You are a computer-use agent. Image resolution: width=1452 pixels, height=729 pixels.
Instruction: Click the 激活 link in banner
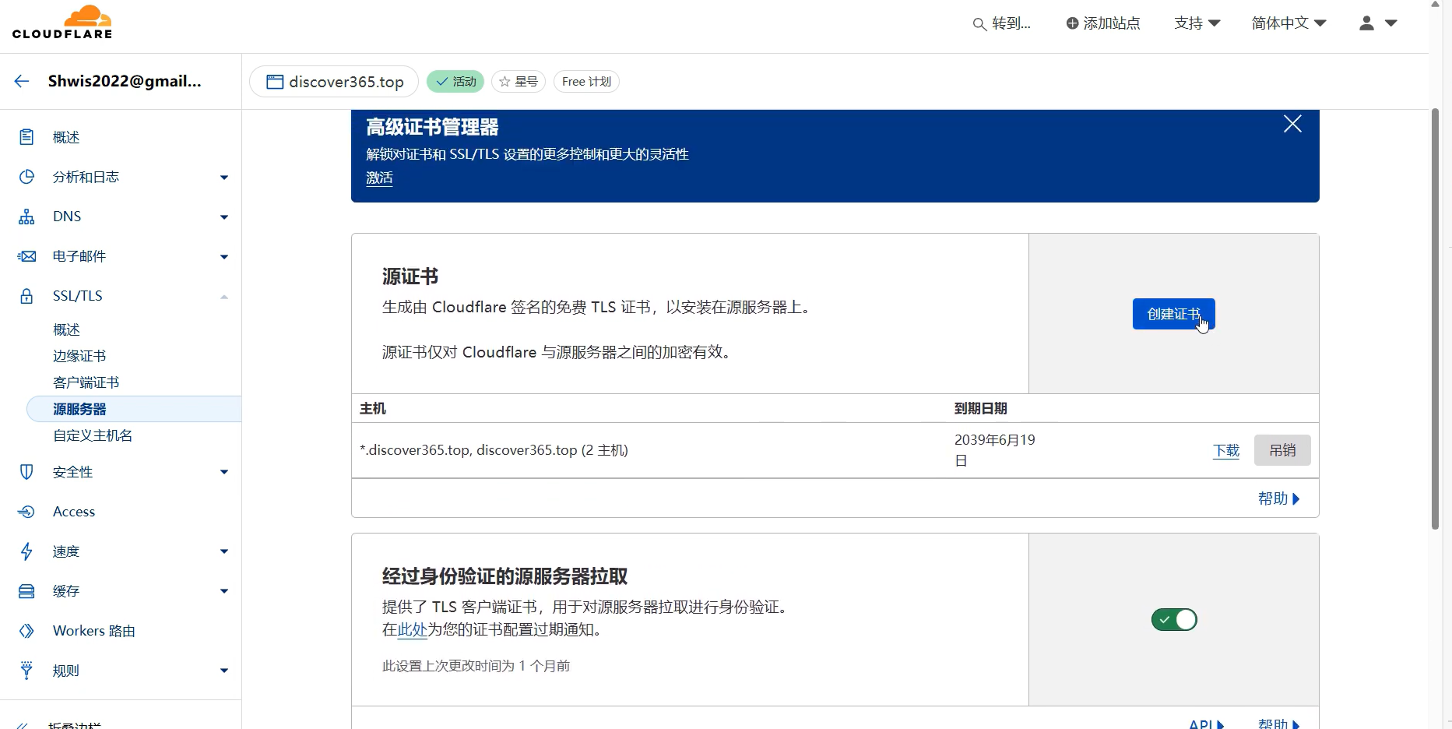click(379, 178)
